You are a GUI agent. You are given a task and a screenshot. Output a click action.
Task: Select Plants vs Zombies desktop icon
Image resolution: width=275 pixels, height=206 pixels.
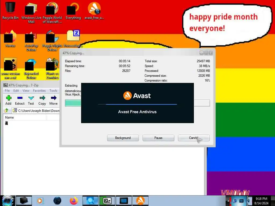[52, 68]
